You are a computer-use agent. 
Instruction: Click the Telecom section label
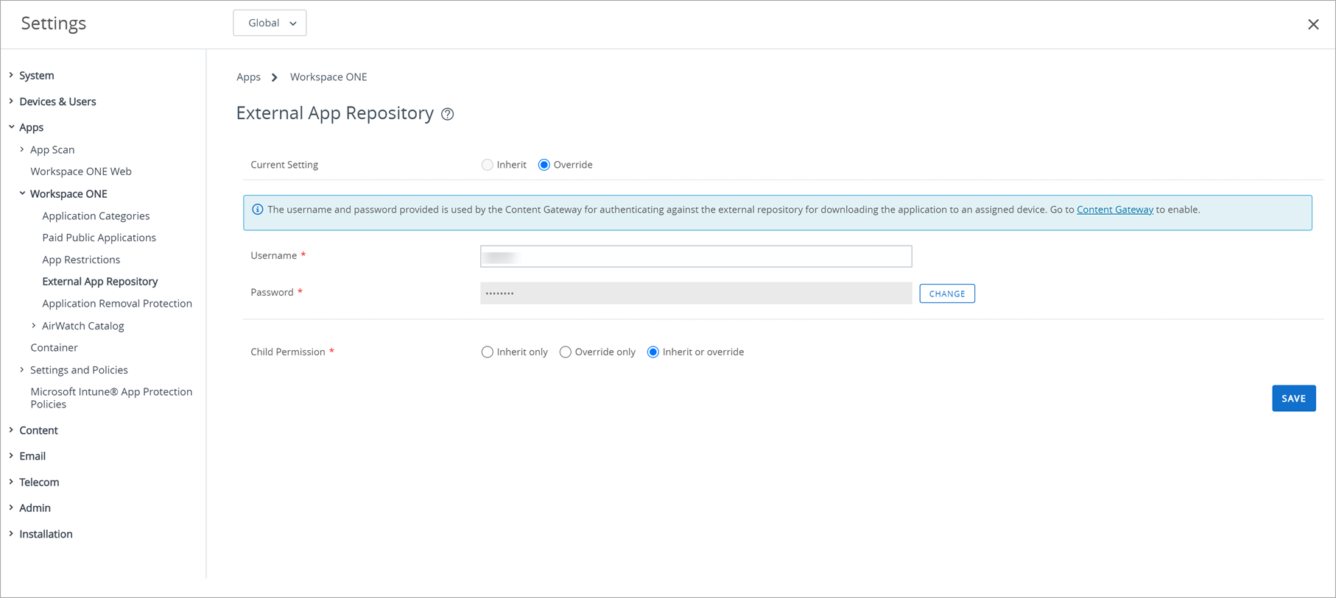[x=39, y=482]
